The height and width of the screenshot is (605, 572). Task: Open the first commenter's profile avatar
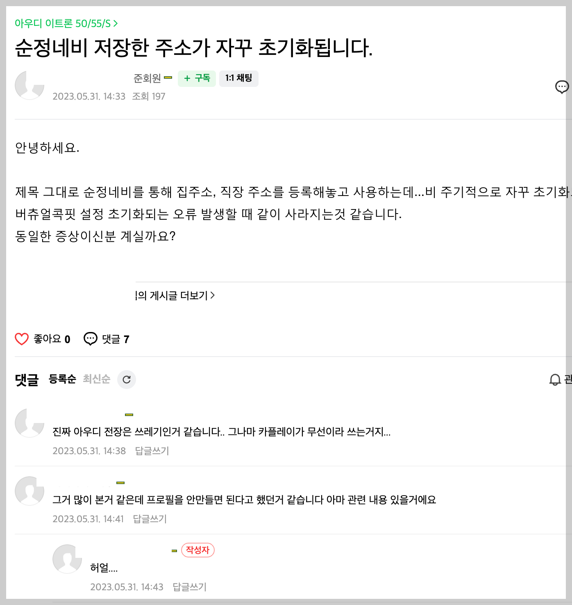click(30, 423)
